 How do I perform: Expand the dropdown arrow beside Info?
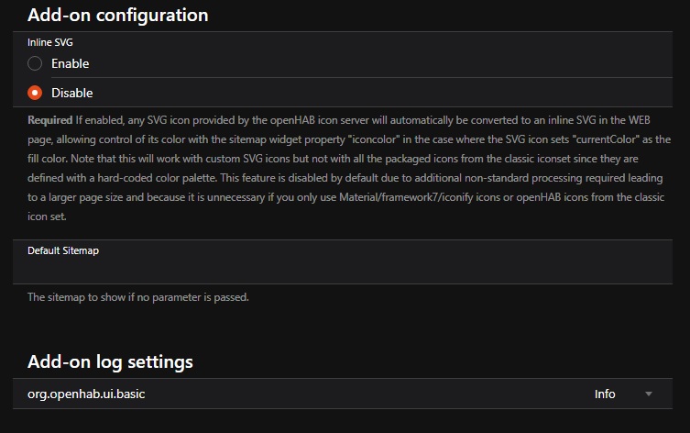coord(648,394)
